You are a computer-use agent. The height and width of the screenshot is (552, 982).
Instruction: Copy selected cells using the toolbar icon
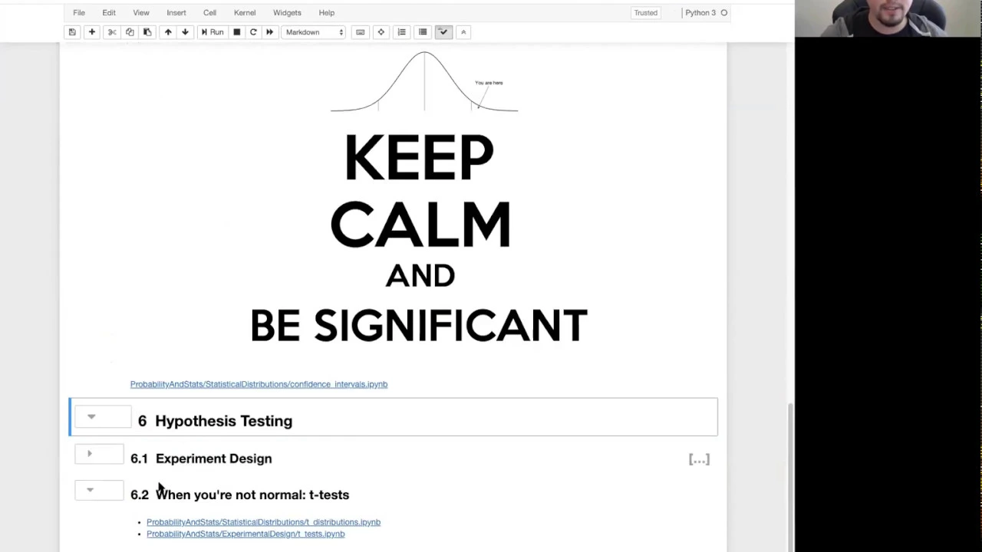click(x=130, y=32)
